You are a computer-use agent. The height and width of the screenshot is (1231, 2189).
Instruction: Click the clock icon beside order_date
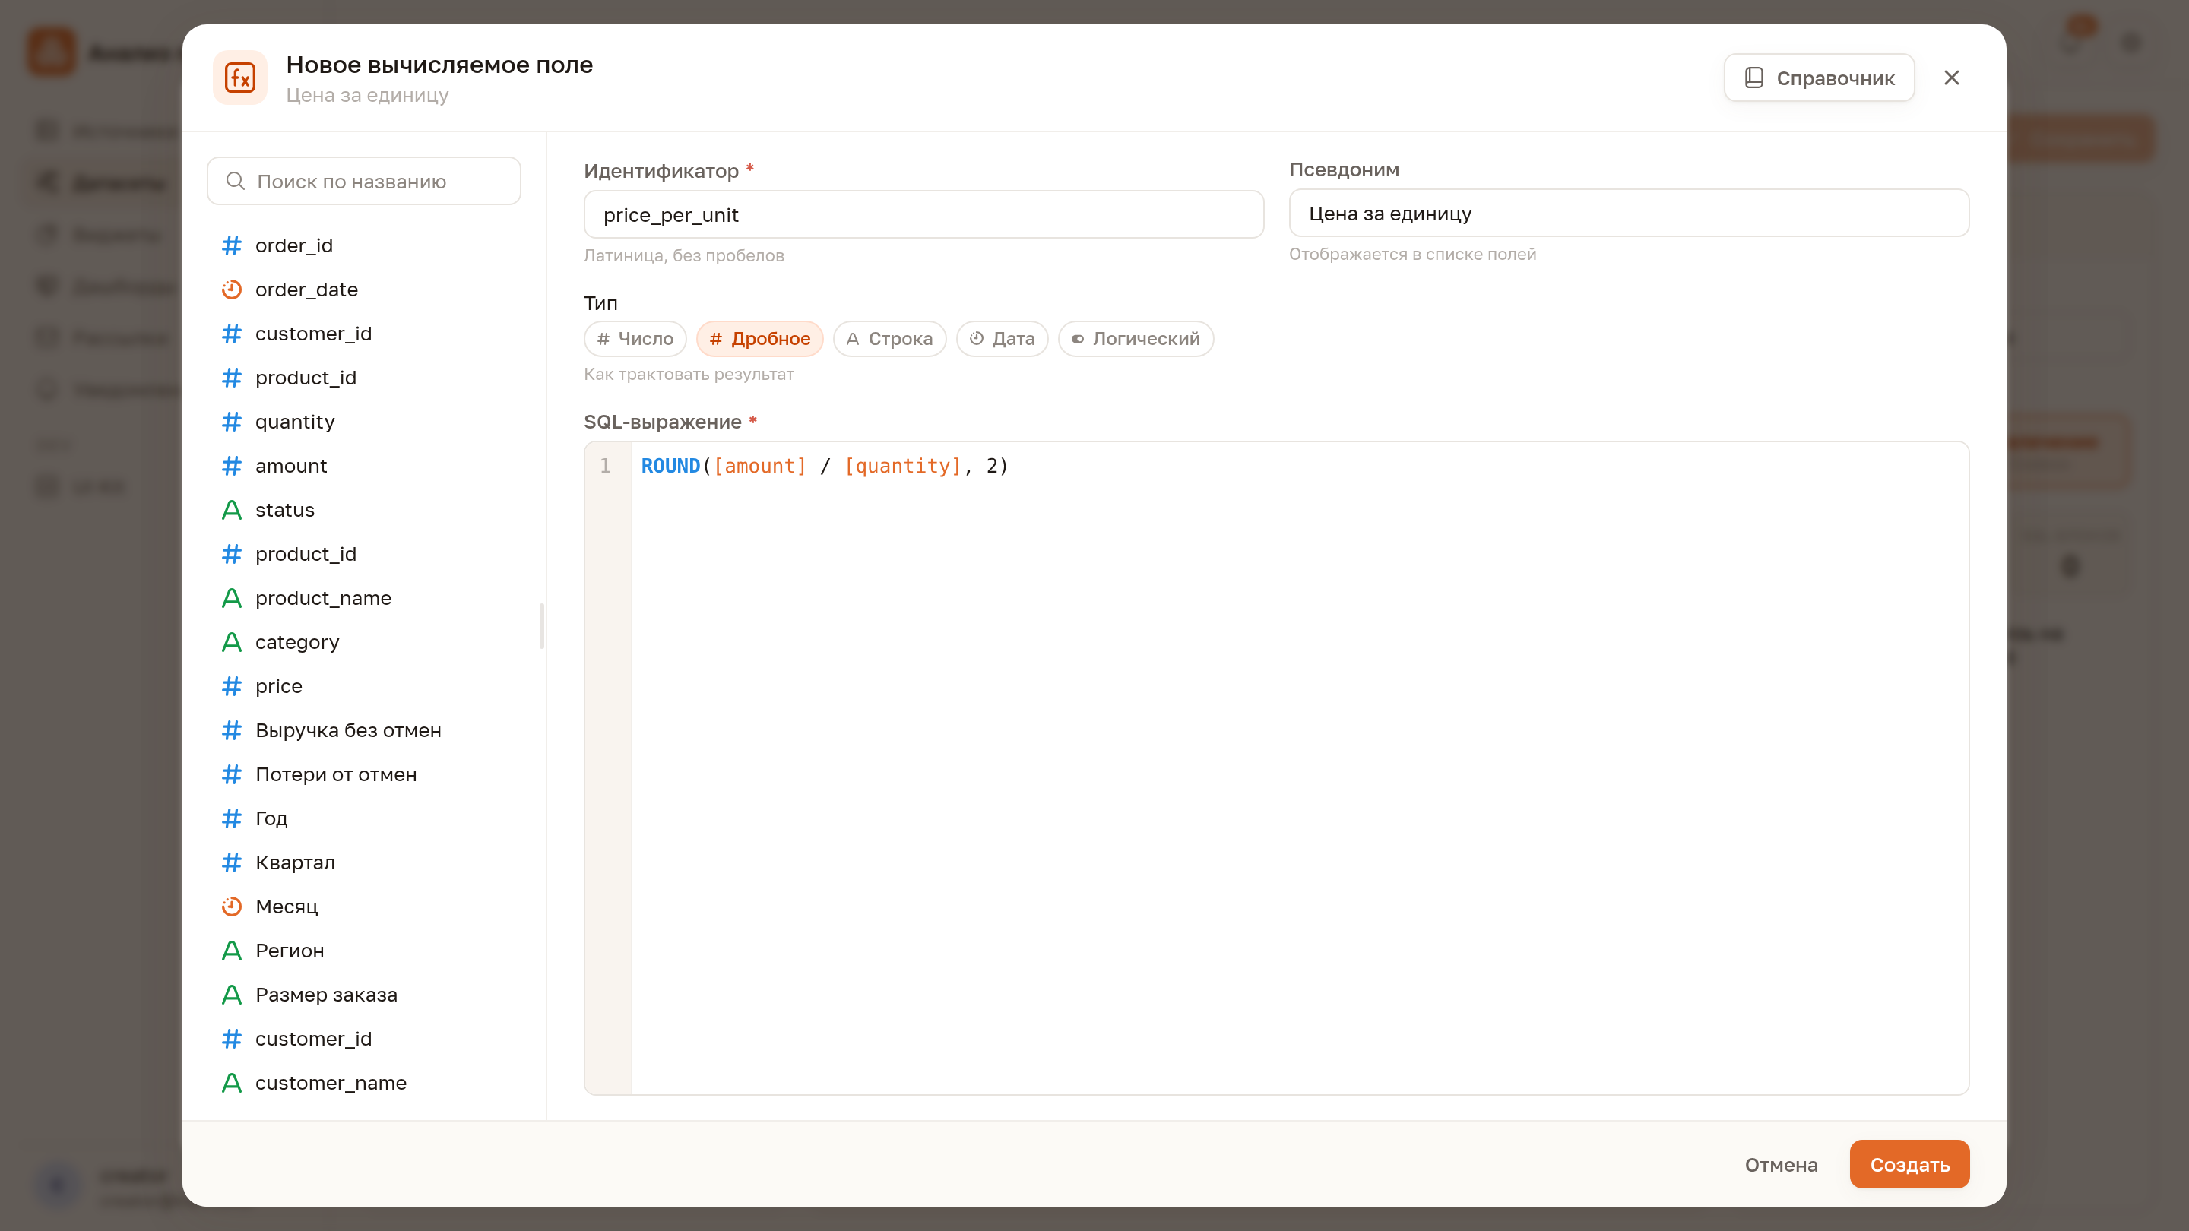click(231, 290)
